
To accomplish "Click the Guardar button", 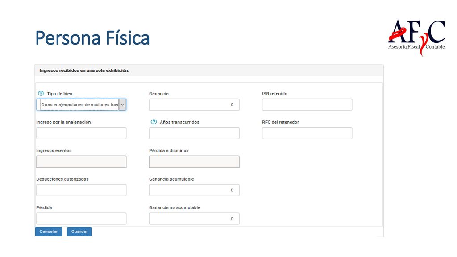I will coord(79,232).
